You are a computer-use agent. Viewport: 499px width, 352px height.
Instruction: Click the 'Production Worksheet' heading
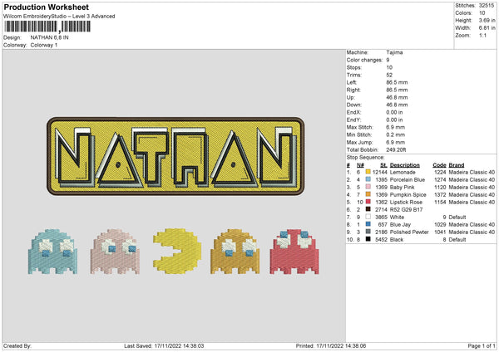tap(46, 7)
